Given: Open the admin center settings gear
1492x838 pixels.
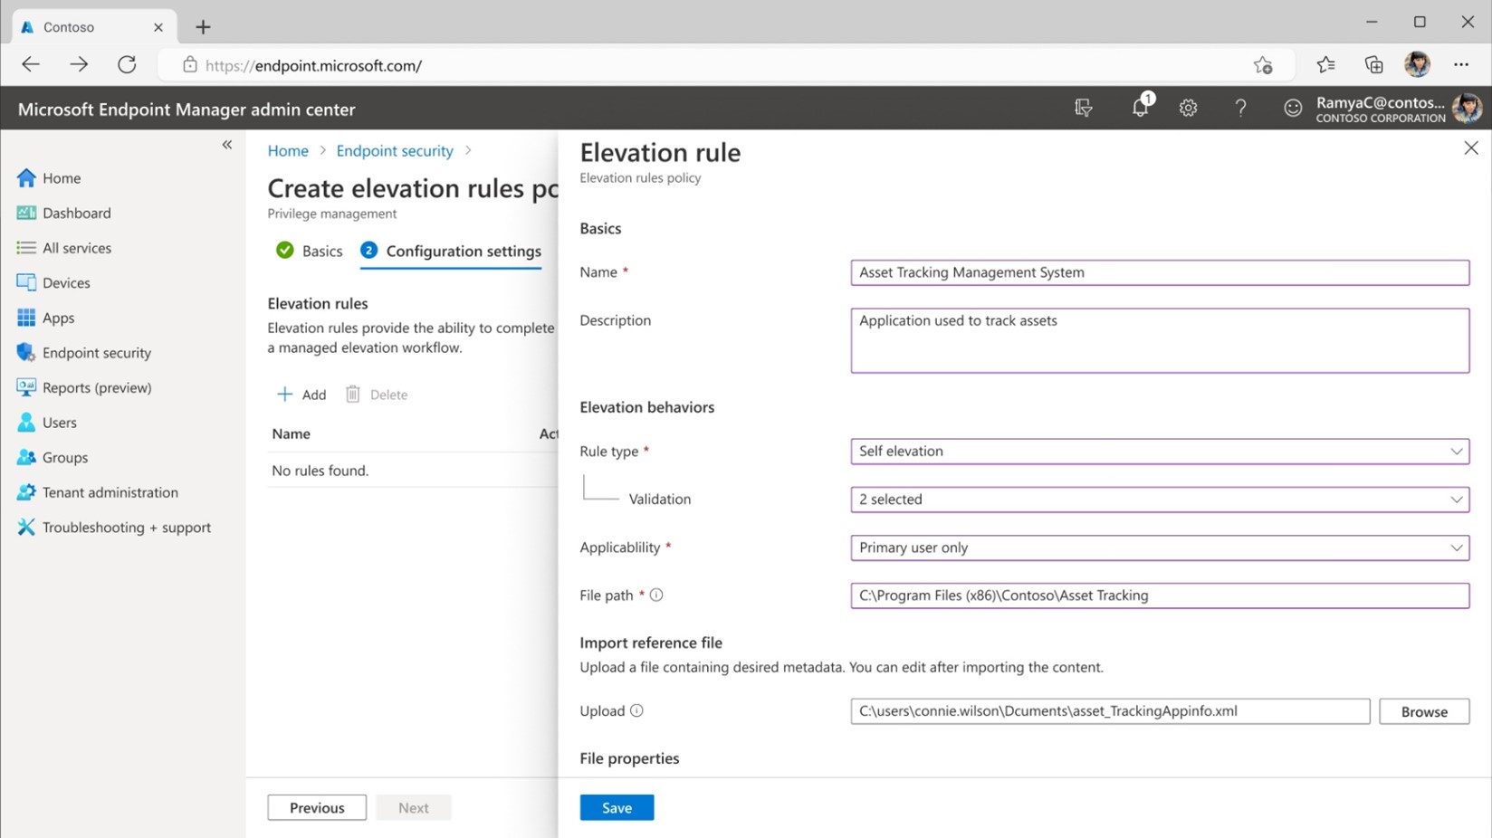Looking at the screenshot, I should point(1188,107).
